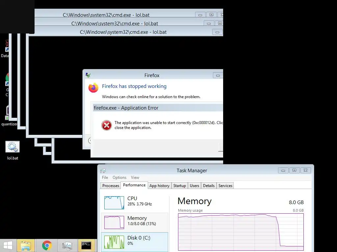Select the Data desktop shortcut
The image size is (337, 252).
(x=5, y=49)
